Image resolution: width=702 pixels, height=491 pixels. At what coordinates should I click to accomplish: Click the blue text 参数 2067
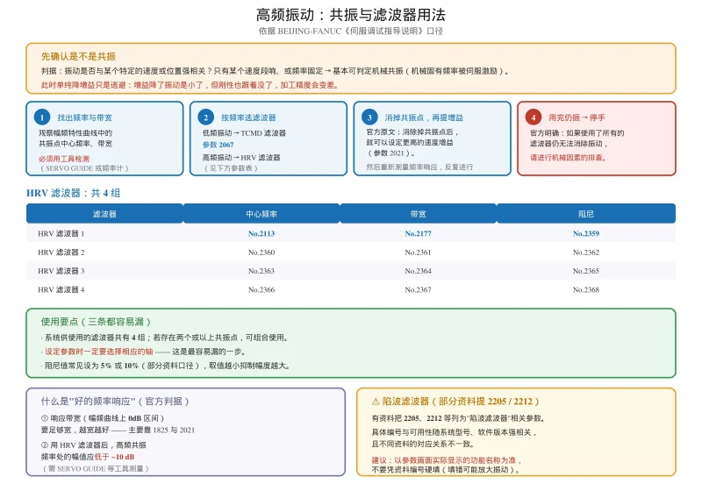tap(218, 145)
